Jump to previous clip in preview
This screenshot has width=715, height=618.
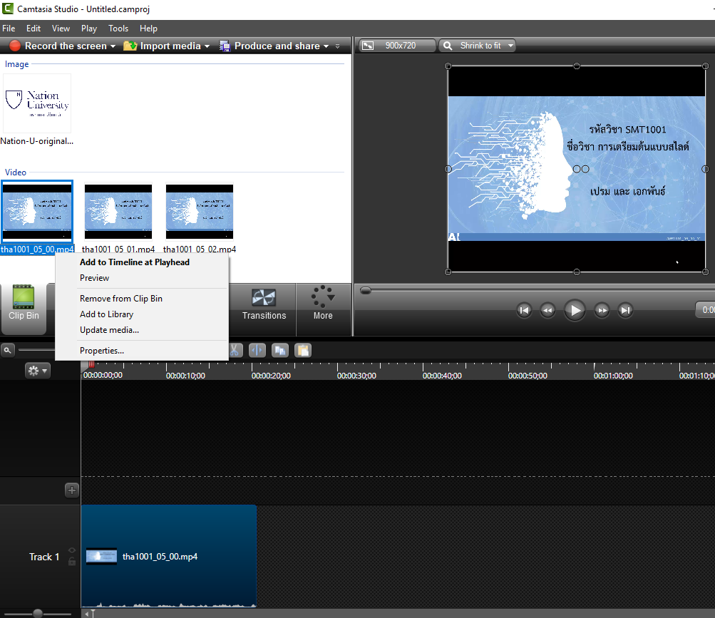point(524,310)
